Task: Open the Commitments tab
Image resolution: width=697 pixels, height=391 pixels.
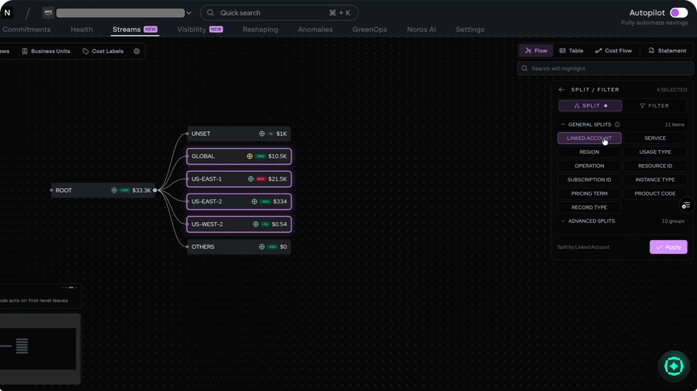Action: (26, 29)
